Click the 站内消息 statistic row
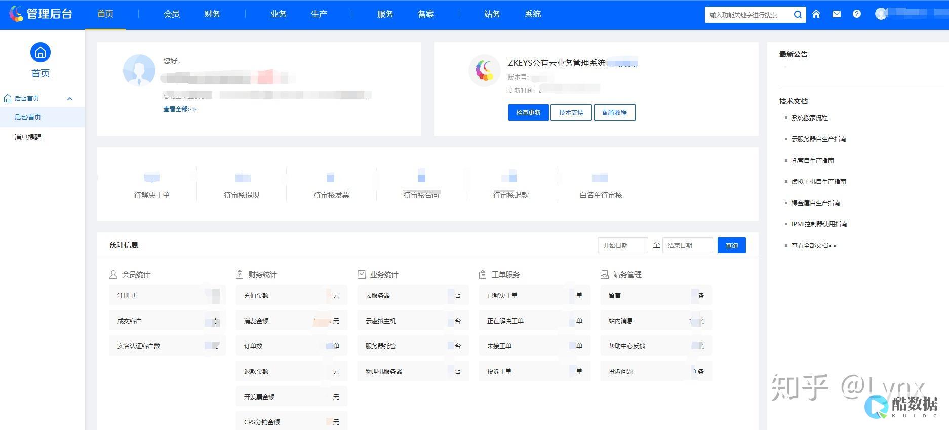The image size is (949, 430). point(656,321)
